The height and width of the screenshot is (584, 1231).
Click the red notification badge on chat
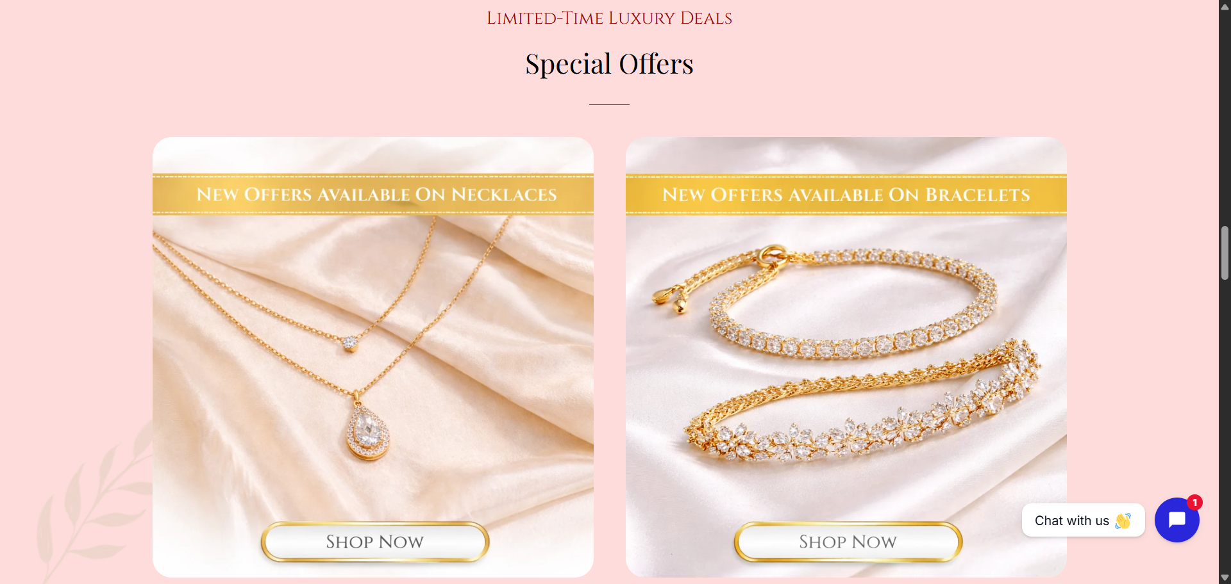tap(1194, 503)
